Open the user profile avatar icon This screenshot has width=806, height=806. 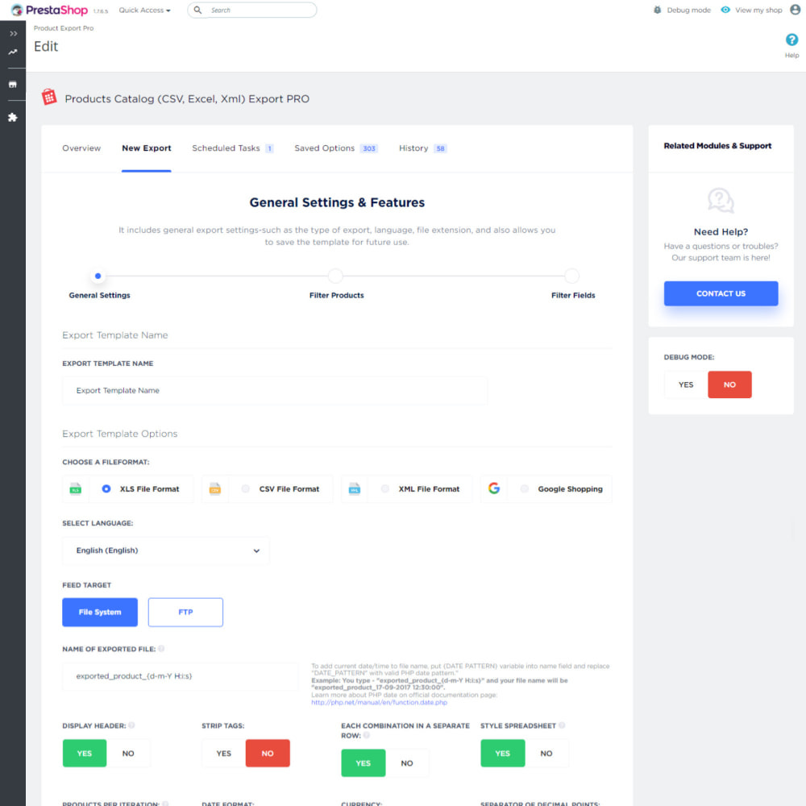(x=796, y=10)
